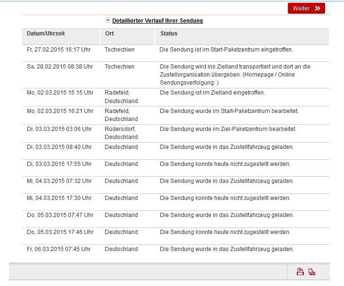Viewport: 344px width, 286px height.
Task: Click the print icon
Action: coord(300,272)
